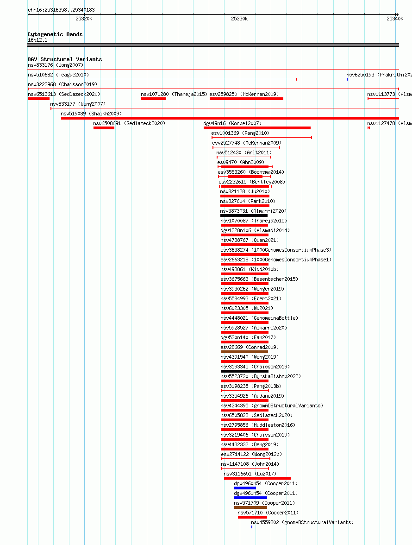This screenshot has height=545, width=412.
Task: Click esv2527748 (McKernan2009) label
Action: click(x=247, y=143)
